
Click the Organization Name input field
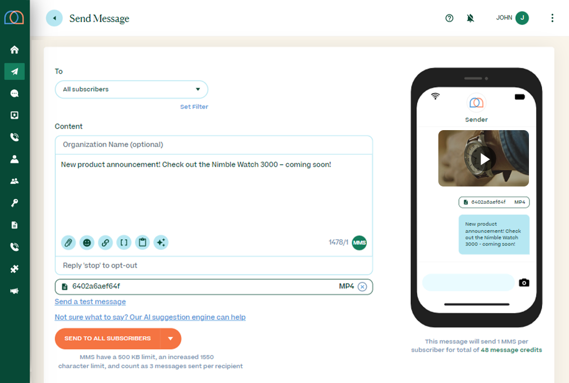tap(213, 144)
